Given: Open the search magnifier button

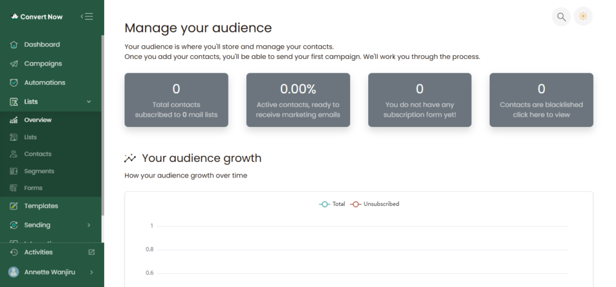Looking at the screenshot, I should click(561, 17).
